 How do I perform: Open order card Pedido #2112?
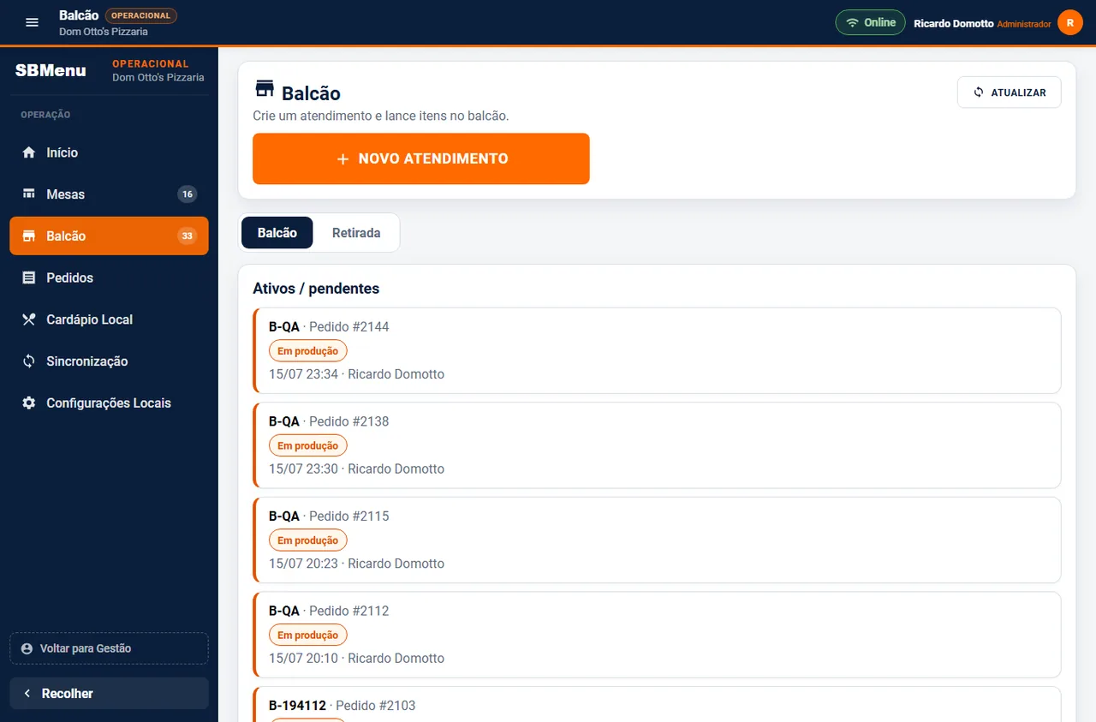(657, 635)
